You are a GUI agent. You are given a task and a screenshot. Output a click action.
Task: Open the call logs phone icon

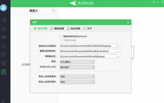(4, 63)
